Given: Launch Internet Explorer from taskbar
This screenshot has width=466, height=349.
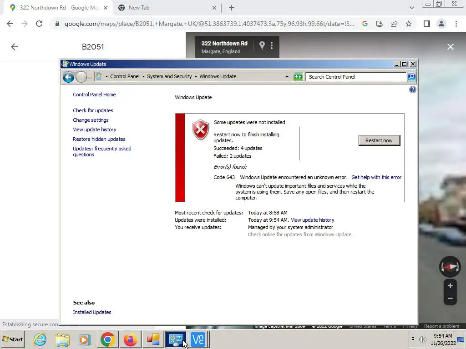Looking at the screenshot, I should tap(40, 339).
